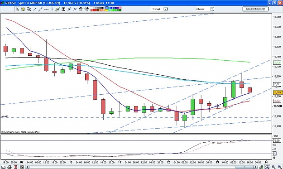Image resolution: width=283 pixels, height=169 pixels.
Task: Click the green icon right of scrollbar
Action: pyautogui.click(x=261, y=167)
